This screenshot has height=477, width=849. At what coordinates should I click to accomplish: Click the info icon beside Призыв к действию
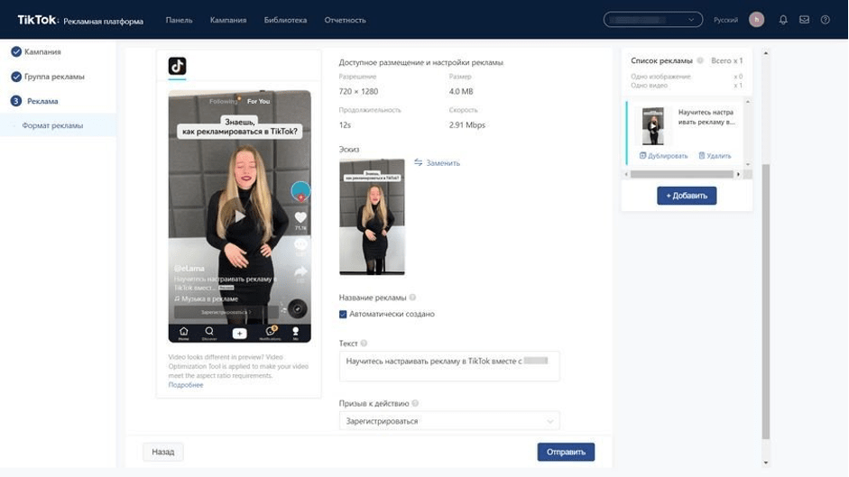pos(415,404)
